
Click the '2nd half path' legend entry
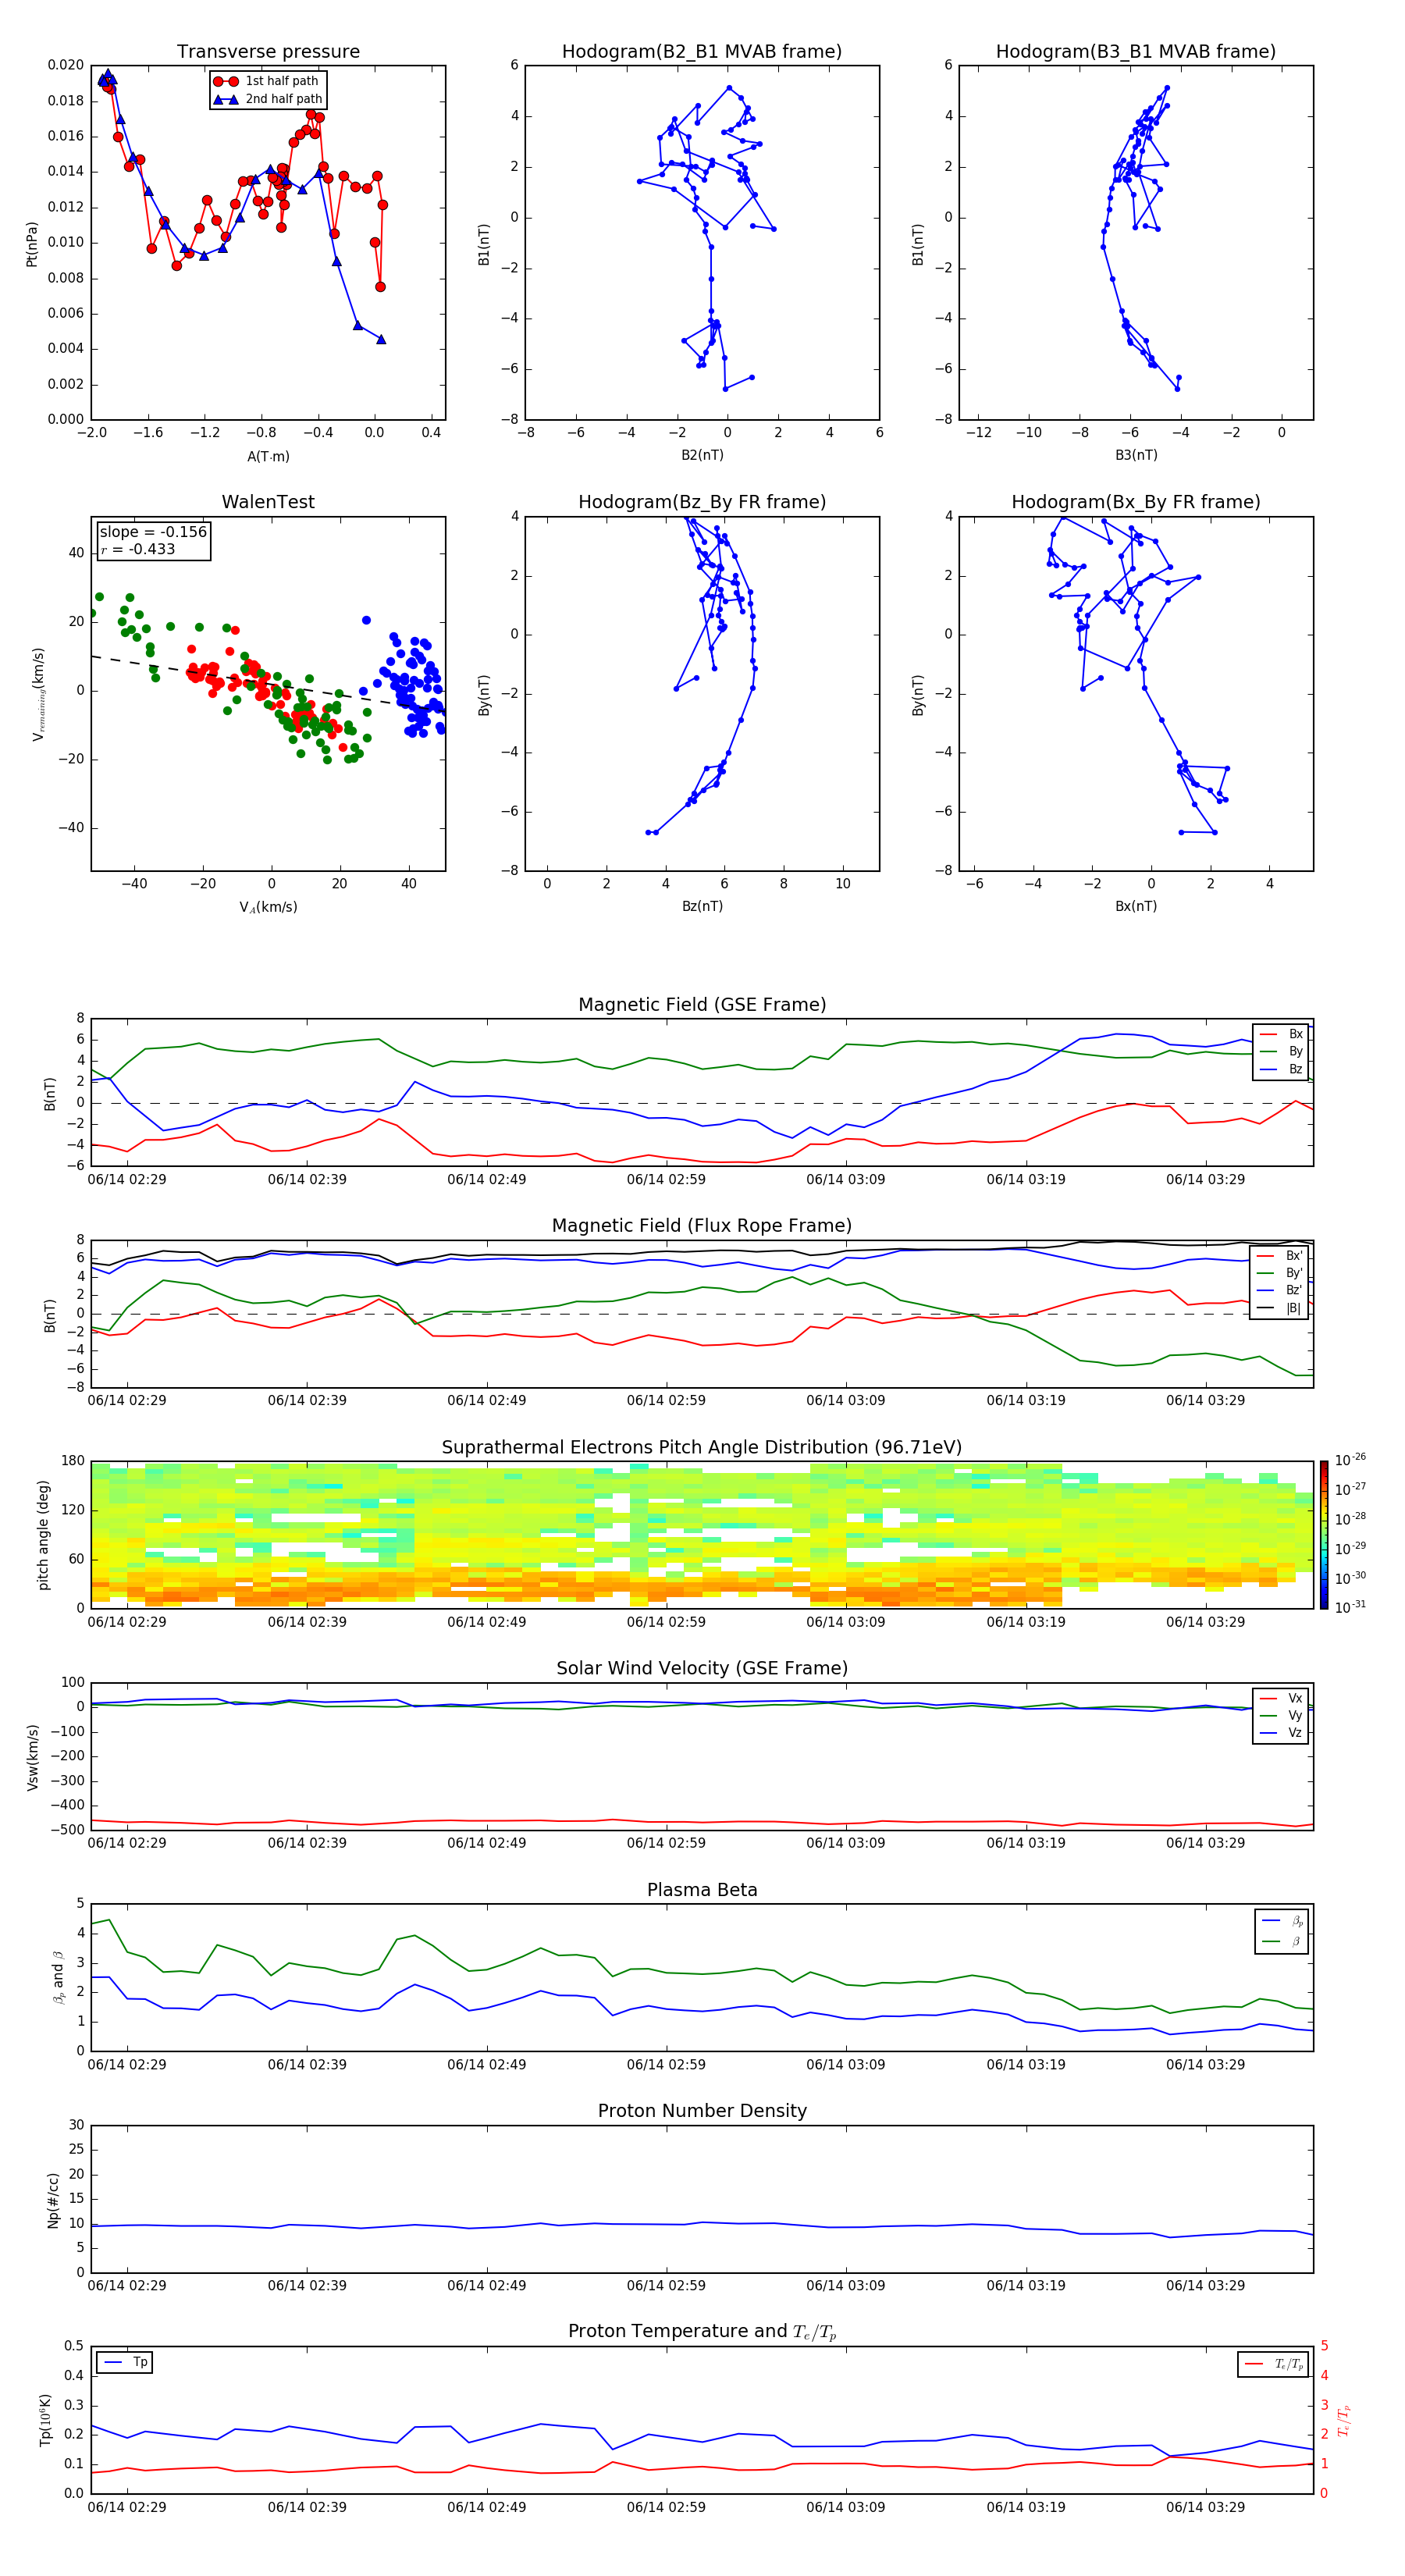point(268,99)
